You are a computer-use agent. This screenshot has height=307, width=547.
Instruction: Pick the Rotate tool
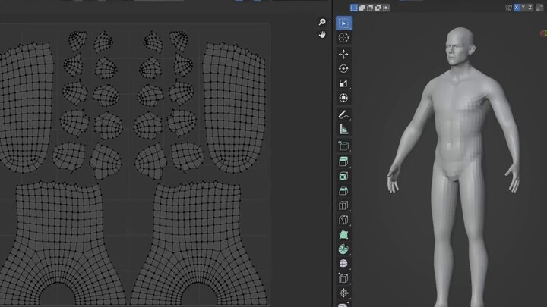pyautogui.click(x=343, y=69)
